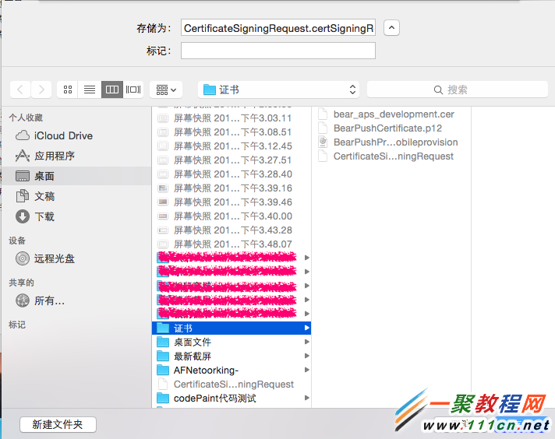Click the bear_aps_development.cer file icon
This screenshot has height=439, width=555.
click(x=323, y=114)
